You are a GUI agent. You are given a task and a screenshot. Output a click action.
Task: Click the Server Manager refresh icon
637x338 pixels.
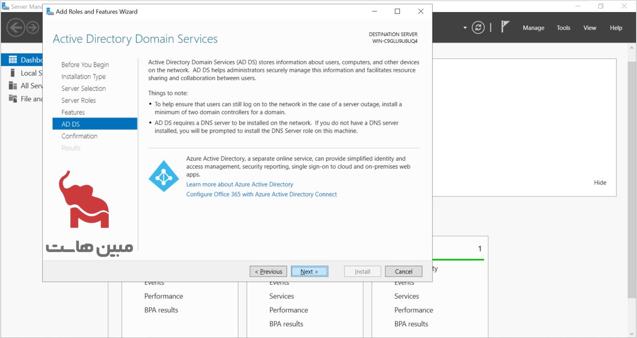coord(478,27)
